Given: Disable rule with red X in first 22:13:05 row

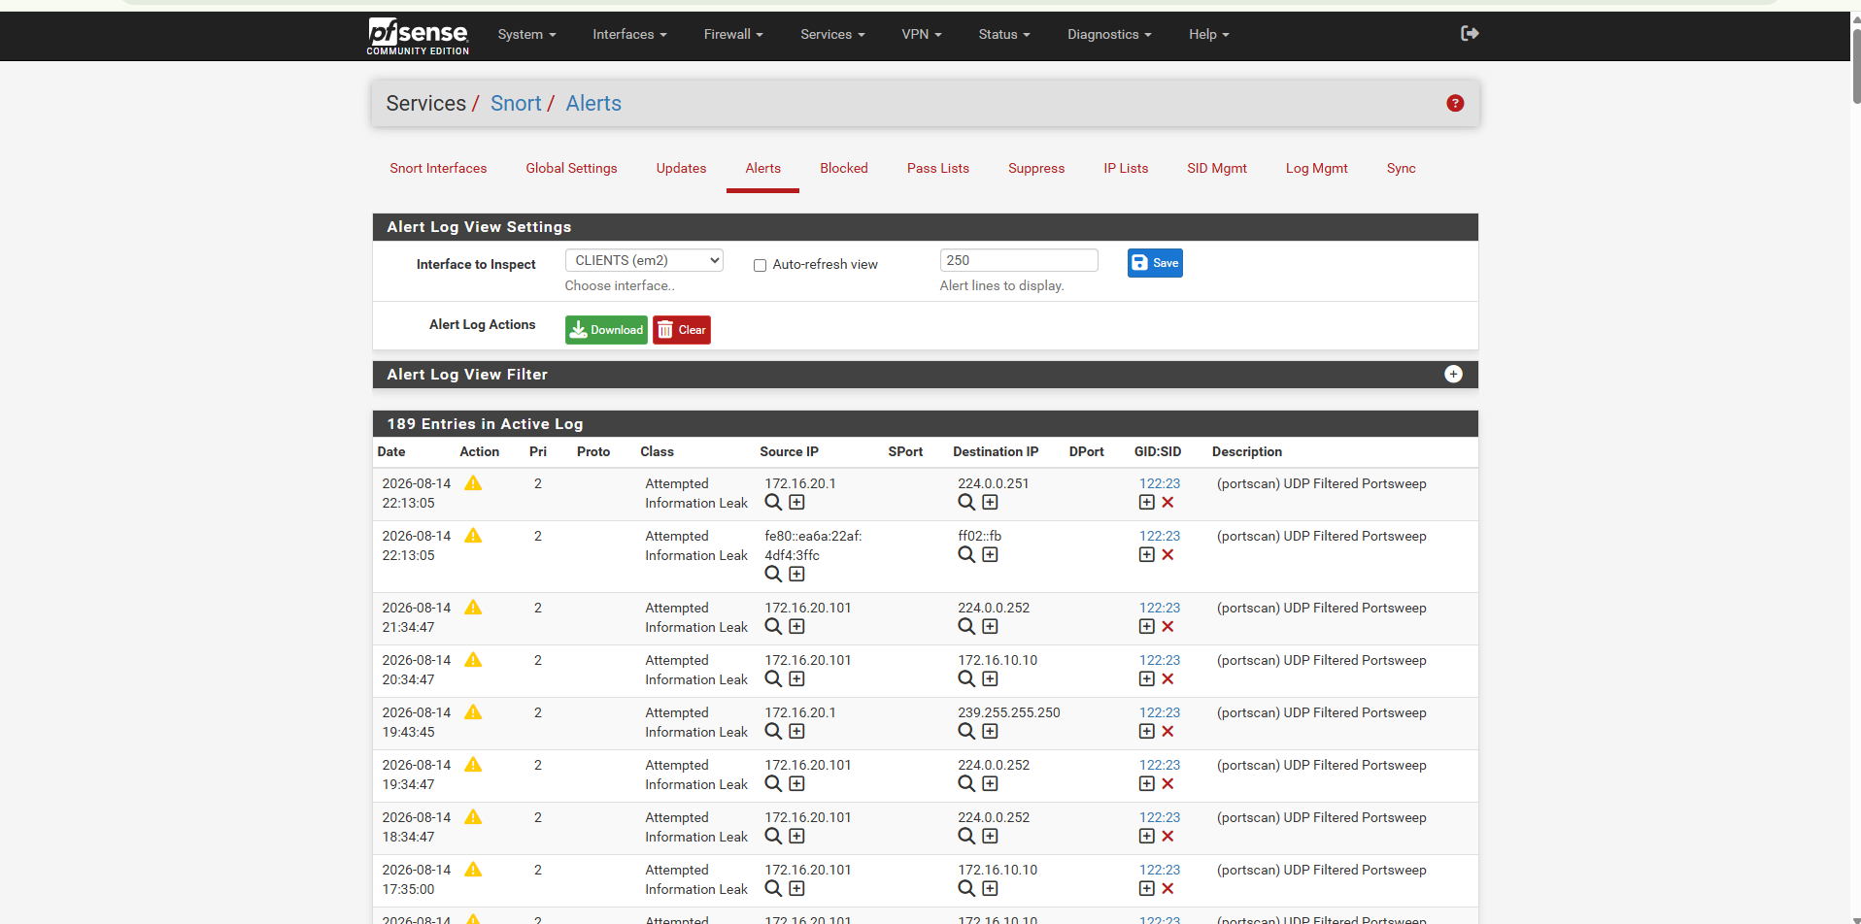Looking at the screenshot, I should coord(1168,503).
